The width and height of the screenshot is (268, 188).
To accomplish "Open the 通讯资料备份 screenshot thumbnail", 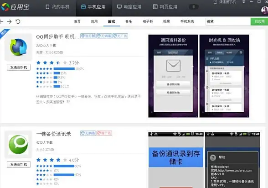I will (x=173, y=76).
